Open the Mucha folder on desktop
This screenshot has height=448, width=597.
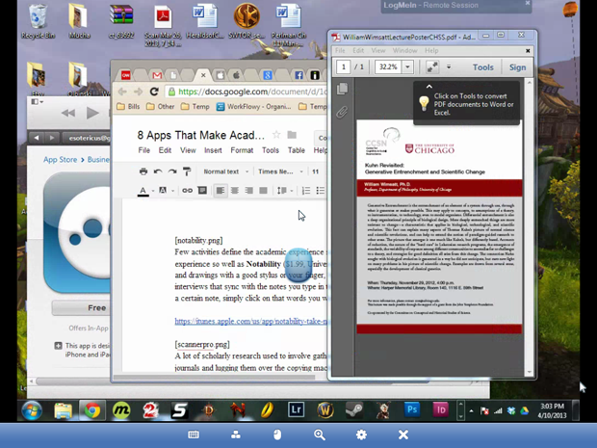[x=79, y=22]
